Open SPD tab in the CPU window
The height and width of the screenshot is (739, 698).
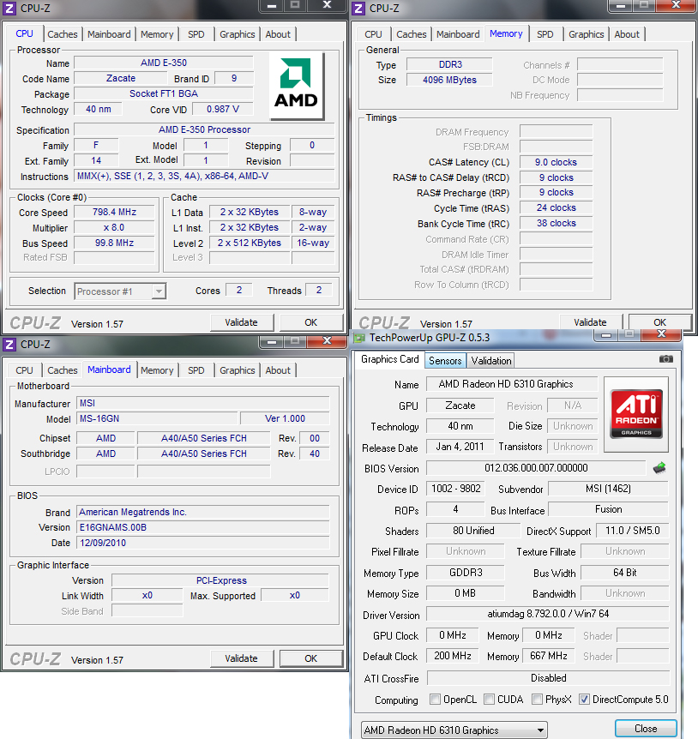(196, 34)
